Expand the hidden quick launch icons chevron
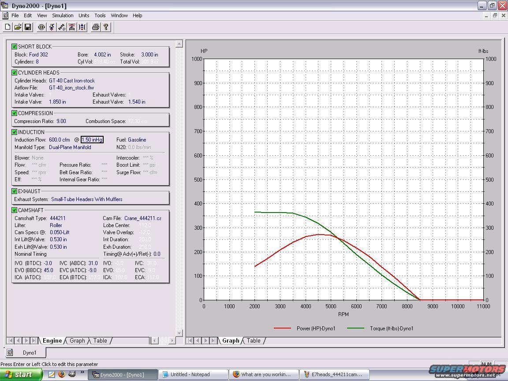 tap(82, 373)
